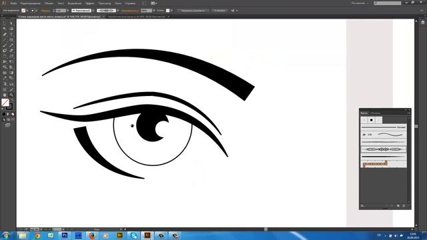Open graphic style dropdown

pos(171,11)
